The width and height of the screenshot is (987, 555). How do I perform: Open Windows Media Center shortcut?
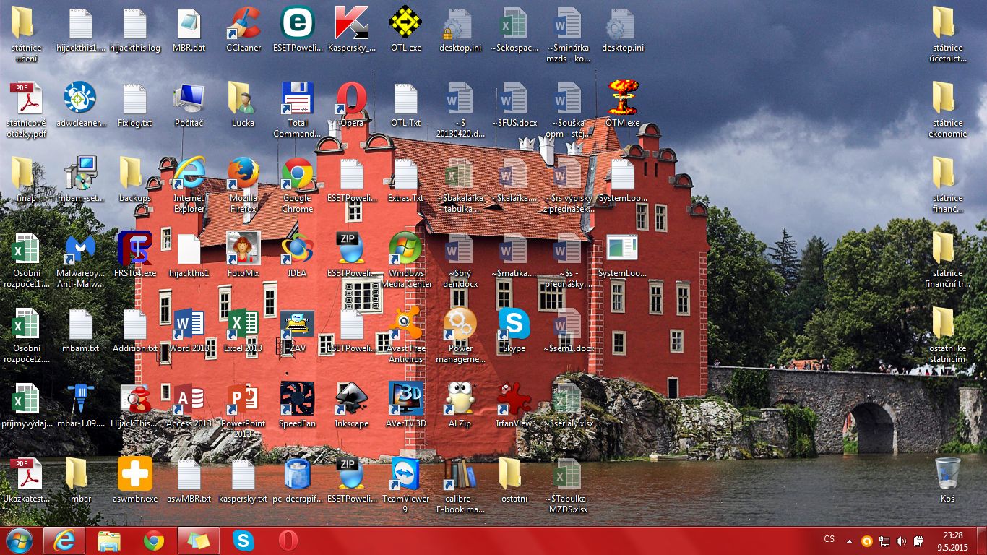click(406, 260)
